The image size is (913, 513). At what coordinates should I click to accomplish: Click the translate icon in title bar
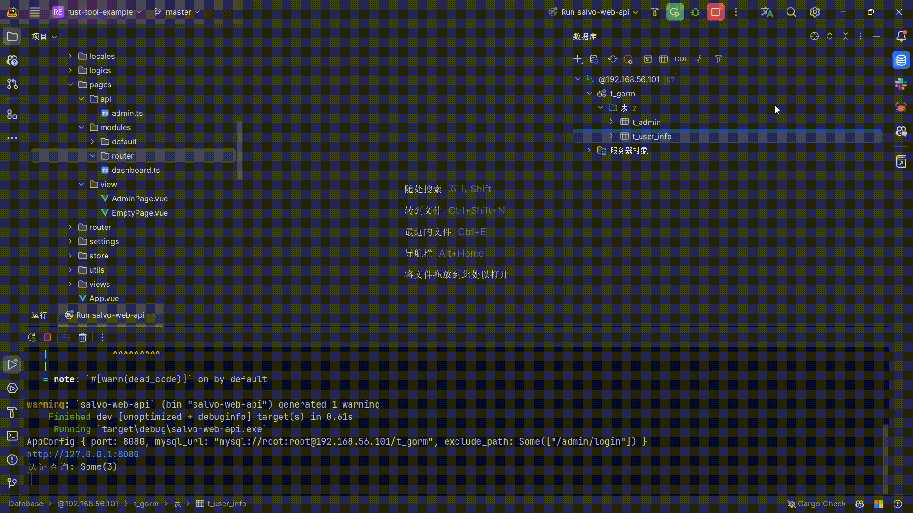pyautogui.click(x=767, y=12)
